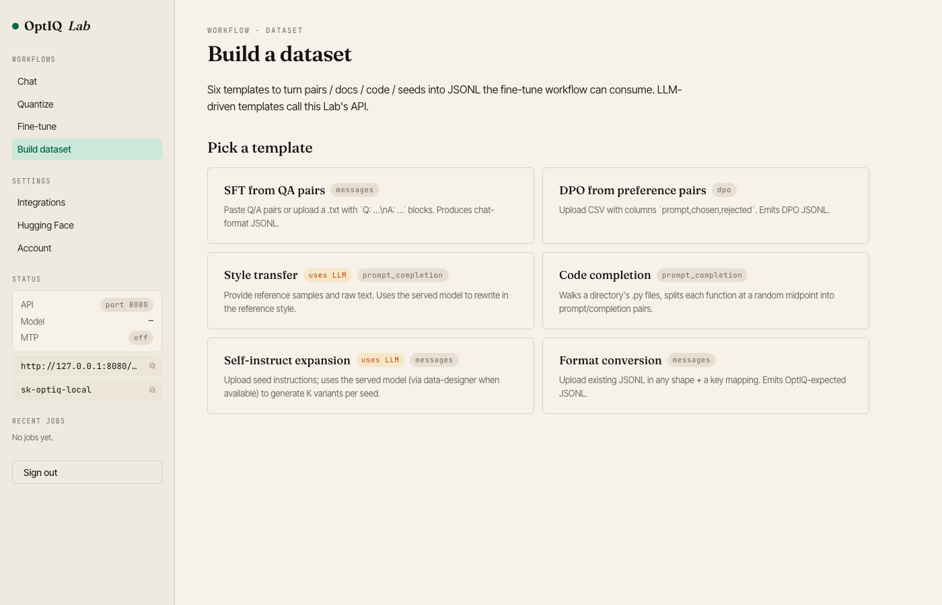The height and width of the screenshot is (605, 942).
Task: Click the messages tag on SFT from QA pairs
Action: click(355, 190)
